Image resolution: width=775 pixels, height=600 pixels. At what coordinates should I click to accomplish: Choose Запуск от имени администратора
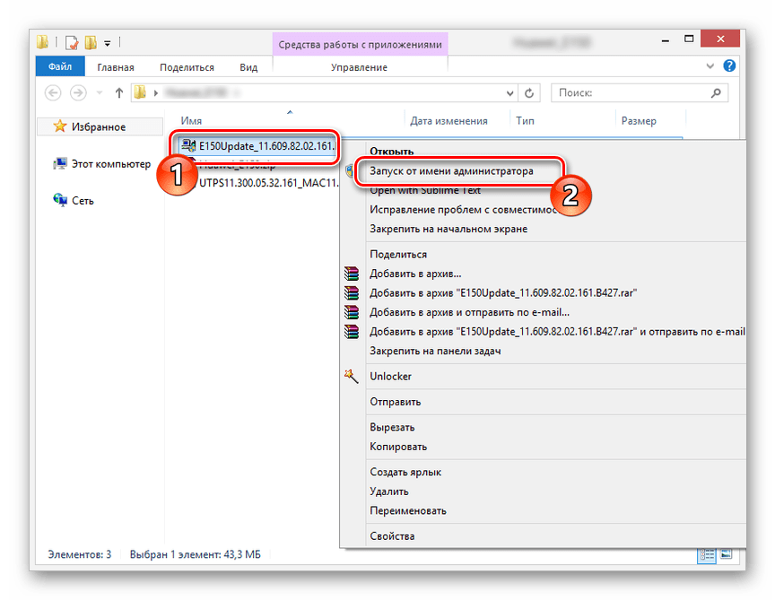(451, 171)
